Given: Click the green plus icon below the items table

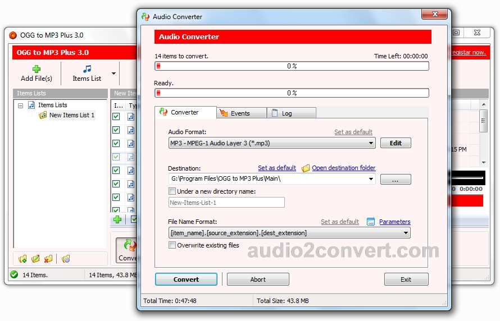Looking at the screenshot, I should (x=117, y=219).
